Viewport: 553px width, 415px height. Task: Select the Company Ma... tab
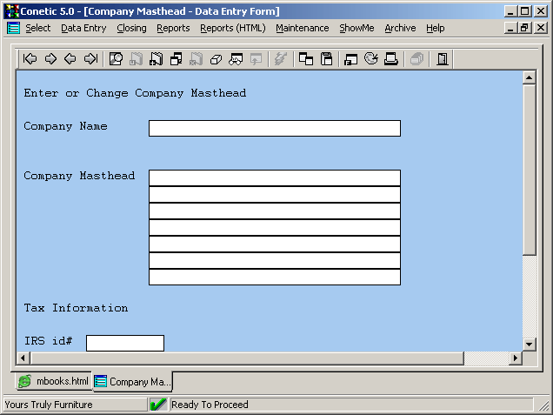tap(133, 381)
